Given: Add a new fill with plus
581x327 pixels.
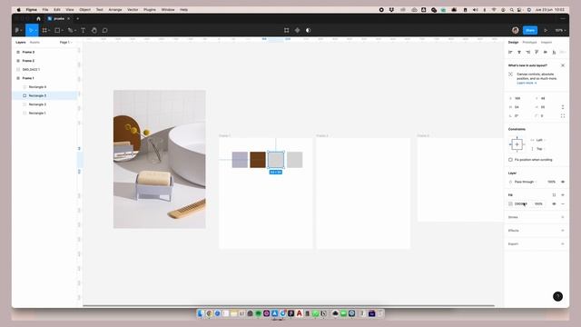Looking at the screenshot, I should click(x=563, y=195).
